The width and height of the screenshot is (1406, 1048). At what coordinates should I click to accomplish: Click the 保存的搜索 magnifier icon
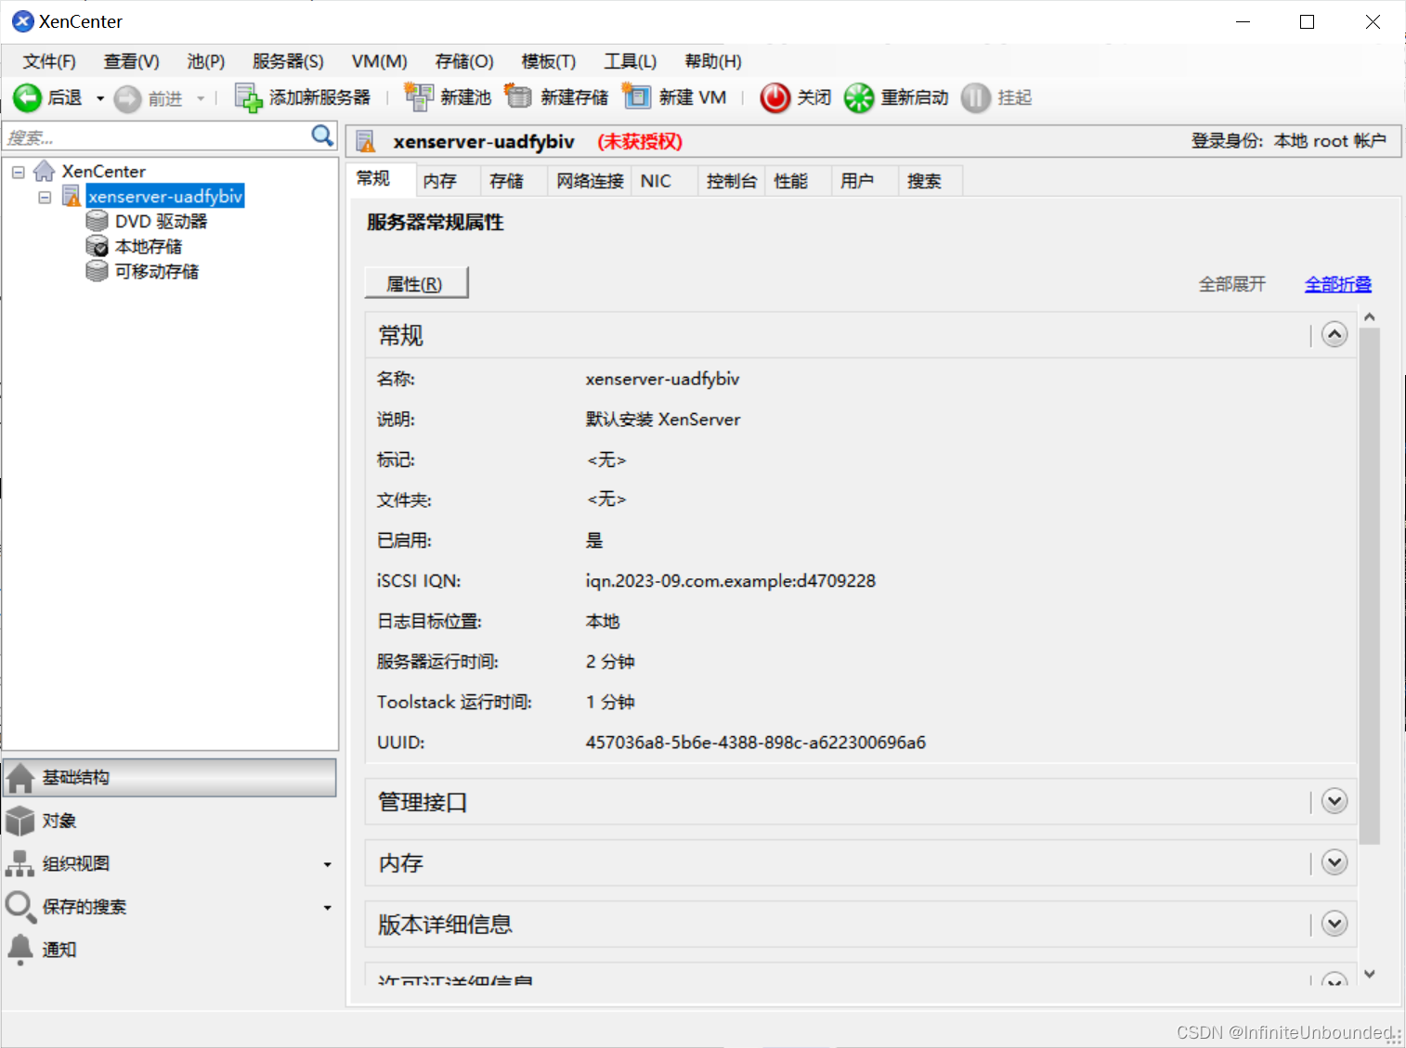(20, 907)
